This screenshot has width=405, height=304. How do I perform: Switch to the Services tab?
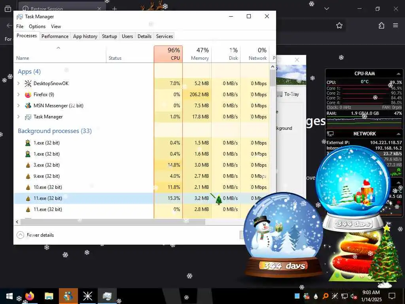pos(165,36)
